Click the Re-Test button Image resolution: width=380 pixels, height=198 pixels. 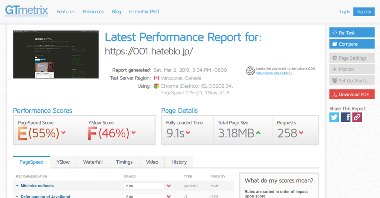pos(352,33)
